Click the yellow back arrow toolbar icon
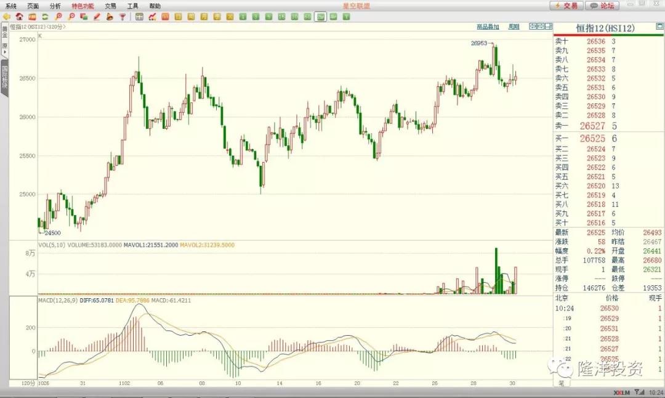The height and width of the screenshot is (398, 665). click(x=6, y=17)
